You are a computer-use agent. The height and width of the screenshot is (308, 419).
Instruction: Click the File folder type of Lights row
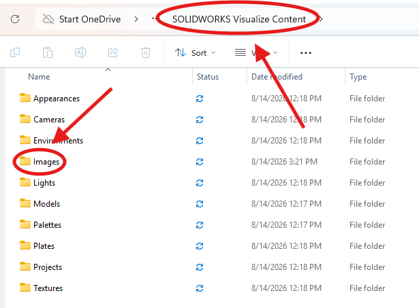click(367, 183)
